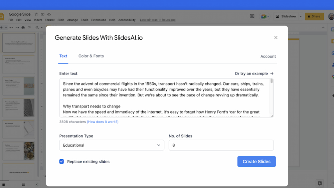
Task: Open the zoom level dropdown arrow
Action: pyautogui.click(x=42, y=27)
